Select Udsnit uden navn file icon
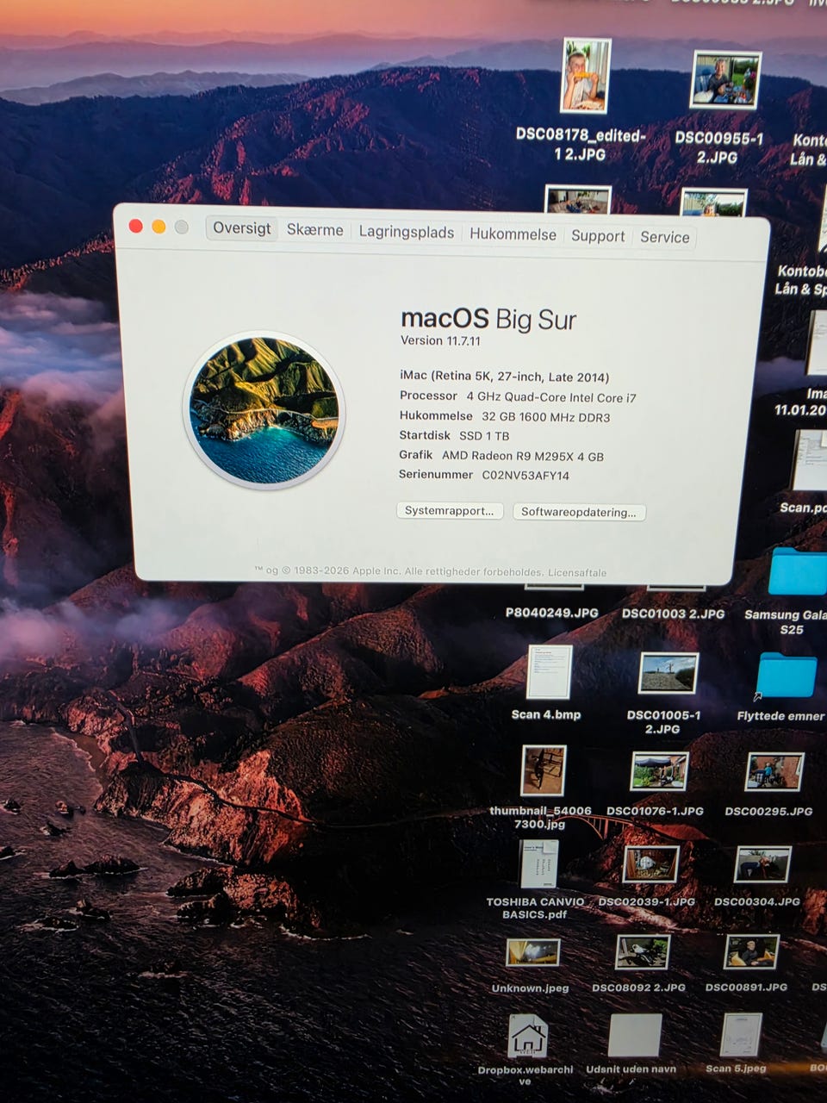Image resolution: width=827 pixels, height=1103 pixels. (635, 1035)
